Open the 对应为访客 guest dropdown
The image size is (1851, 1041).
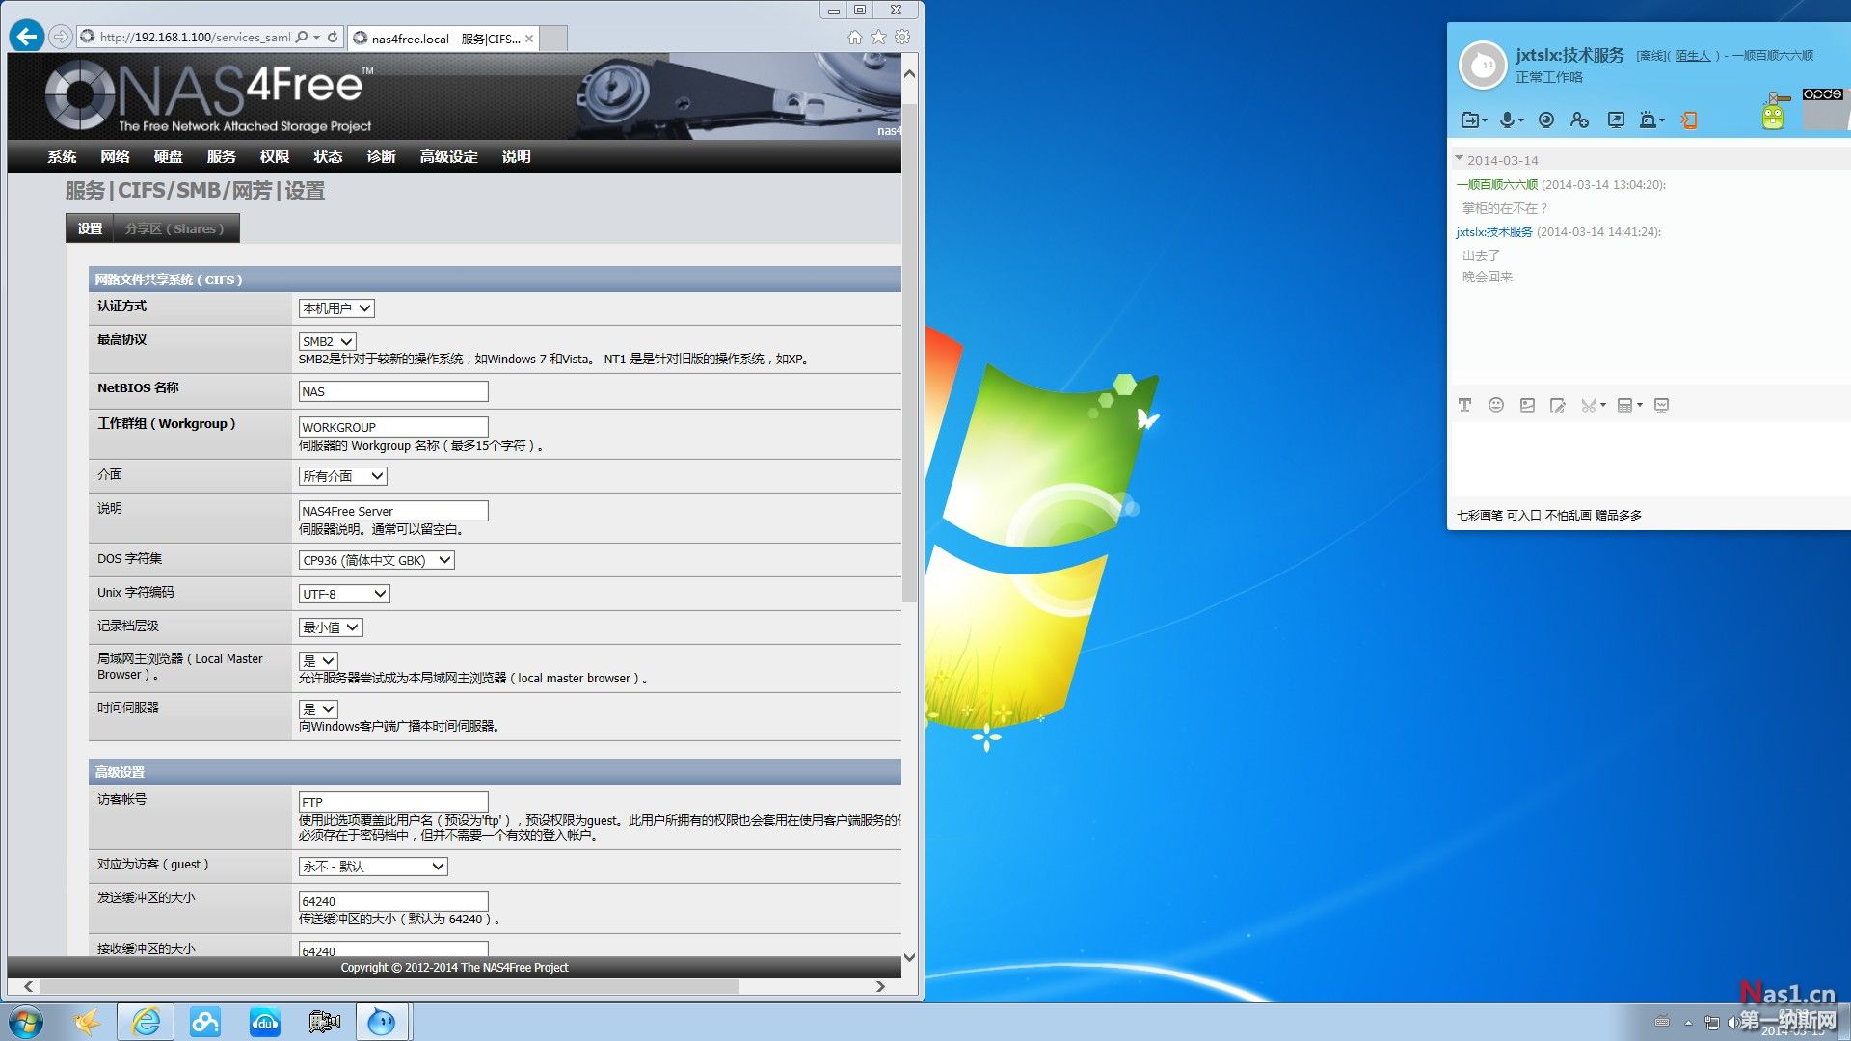[373, 867]
